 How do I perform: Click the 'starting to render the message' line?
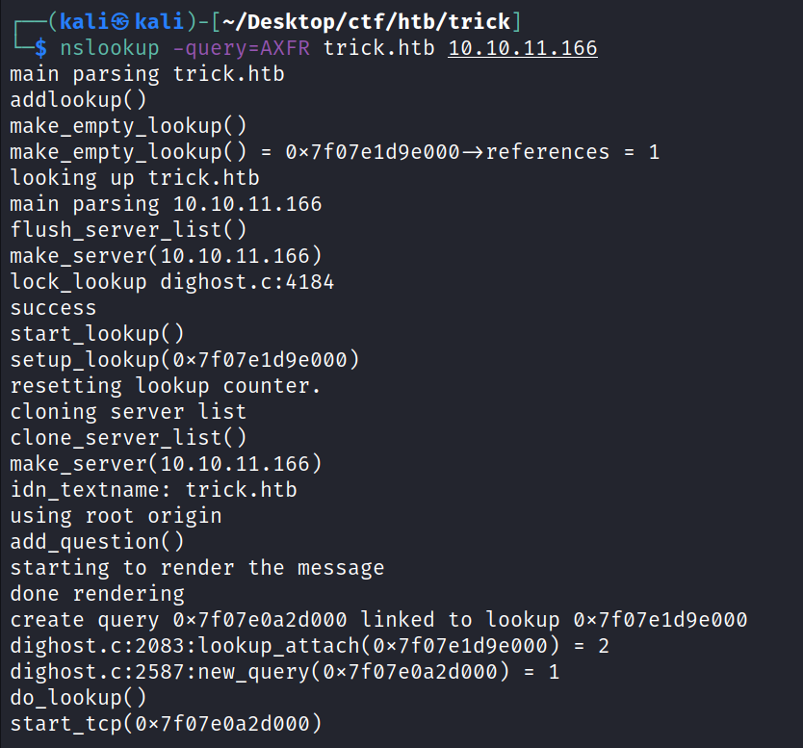[196, 568]
